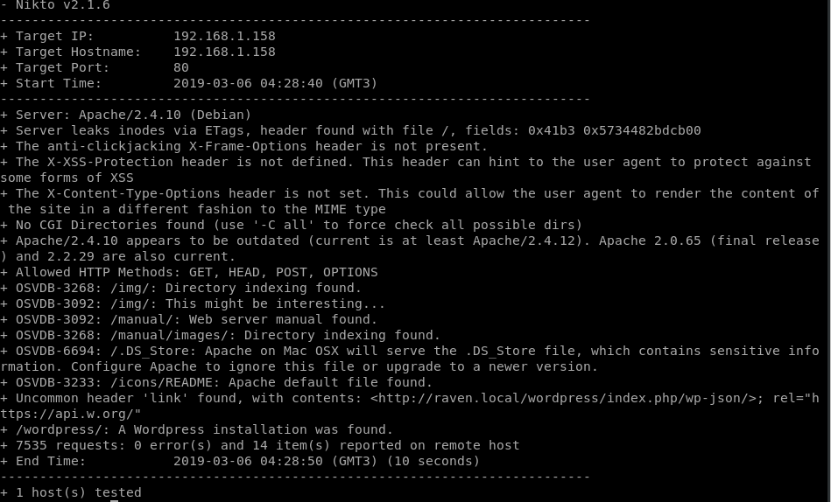Click the Start Time timestamp line
This screenshot has height=502, width=831.
188,84
